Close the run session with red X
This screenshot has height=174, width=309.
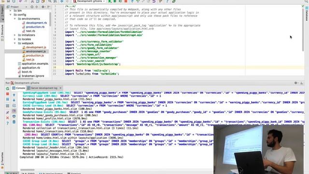pos(8,118)
